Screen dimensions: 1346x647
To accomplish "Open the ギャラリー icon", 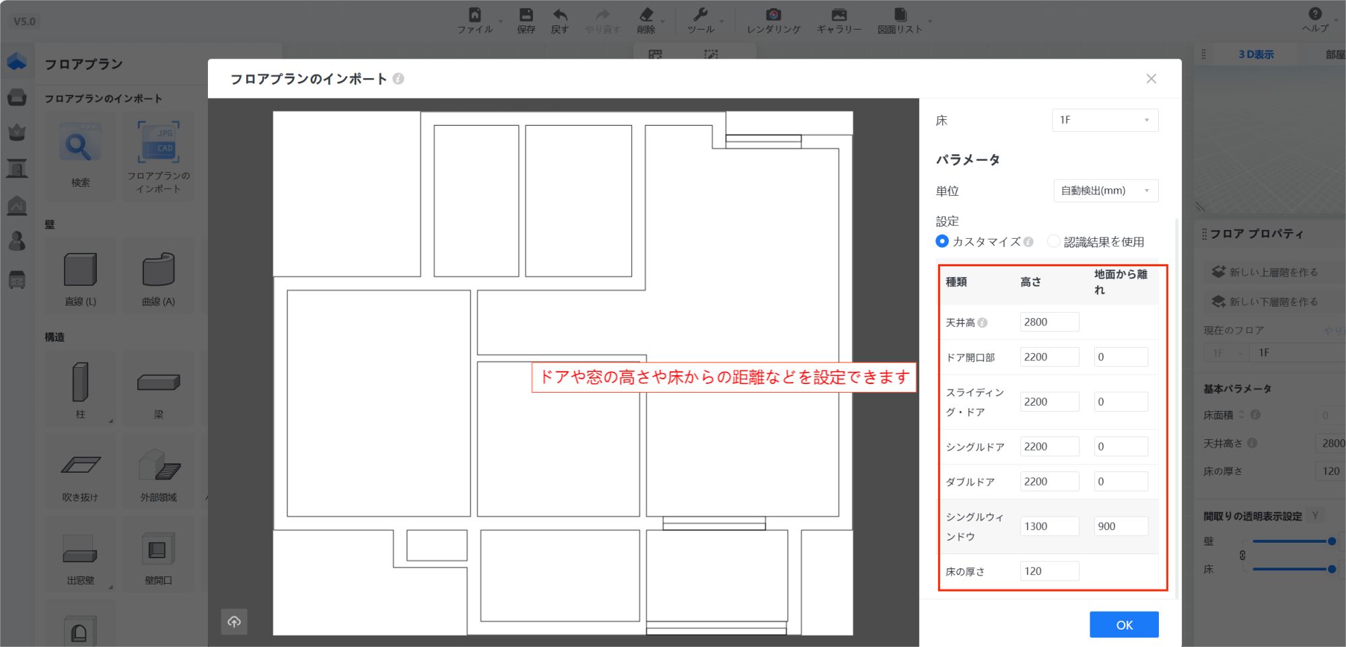I will [x=839, y=15].
